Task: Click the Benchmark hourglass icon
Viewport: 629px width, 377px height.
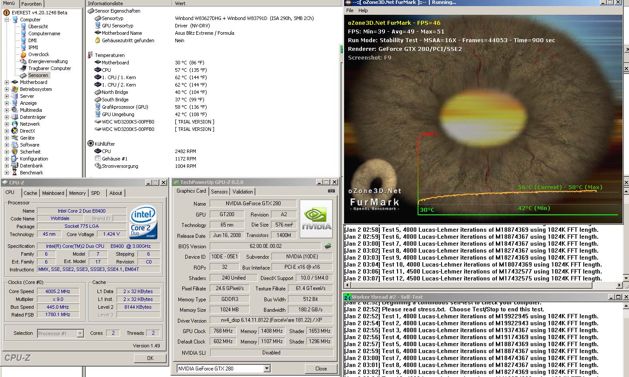Action: click(15, 173)
